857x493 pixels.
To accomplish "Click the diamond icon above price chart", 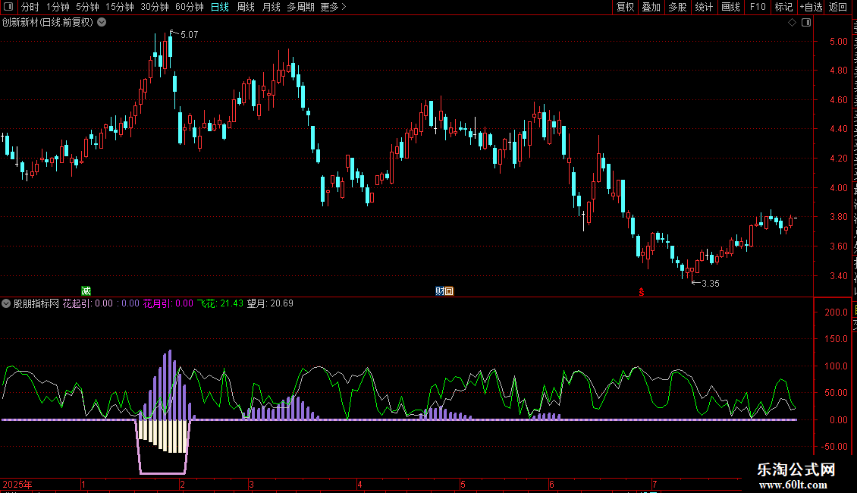I will coord(792,23).
